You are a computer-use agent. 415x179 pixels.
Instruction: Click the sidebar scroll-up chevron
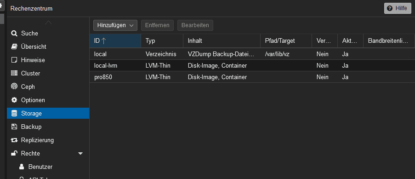48,23
